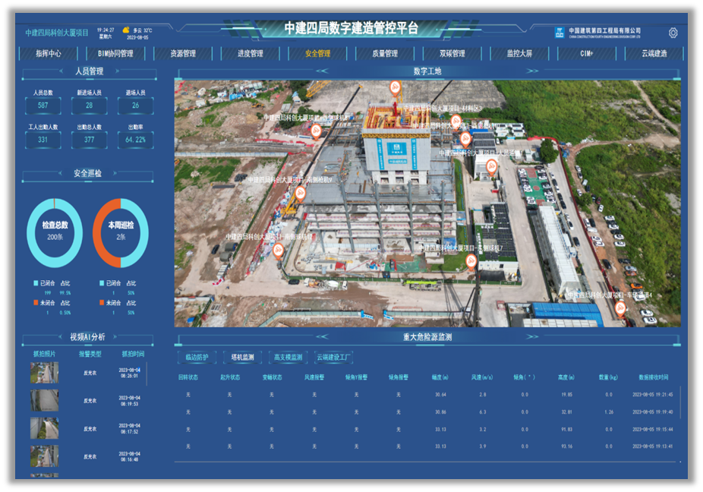Click the 本周巡检 donut chart
The width and height of the screenshot is (703, 492).
point(121,232)
